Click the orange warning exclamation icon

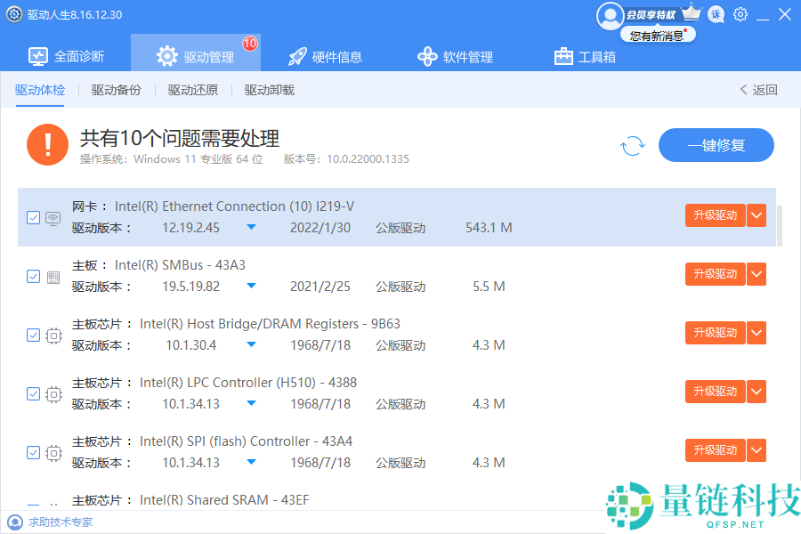(x=47, y=144)
